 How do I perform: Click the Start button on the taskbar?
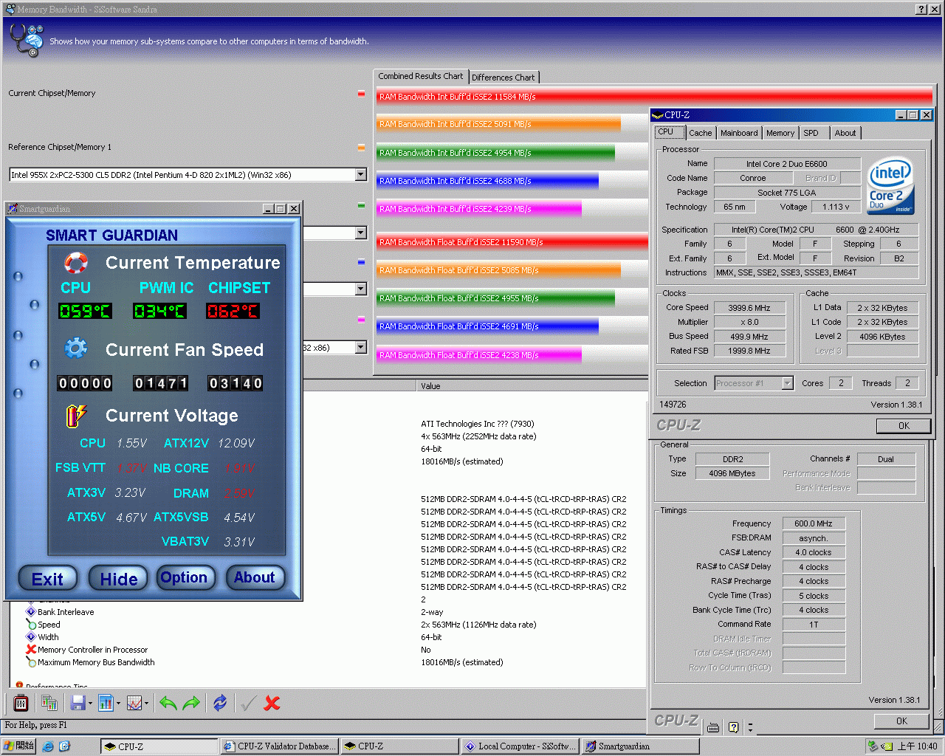click(x=18, y=746)
